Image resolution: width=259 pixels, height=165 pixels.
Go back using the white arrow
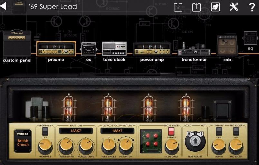pos(3,6)
